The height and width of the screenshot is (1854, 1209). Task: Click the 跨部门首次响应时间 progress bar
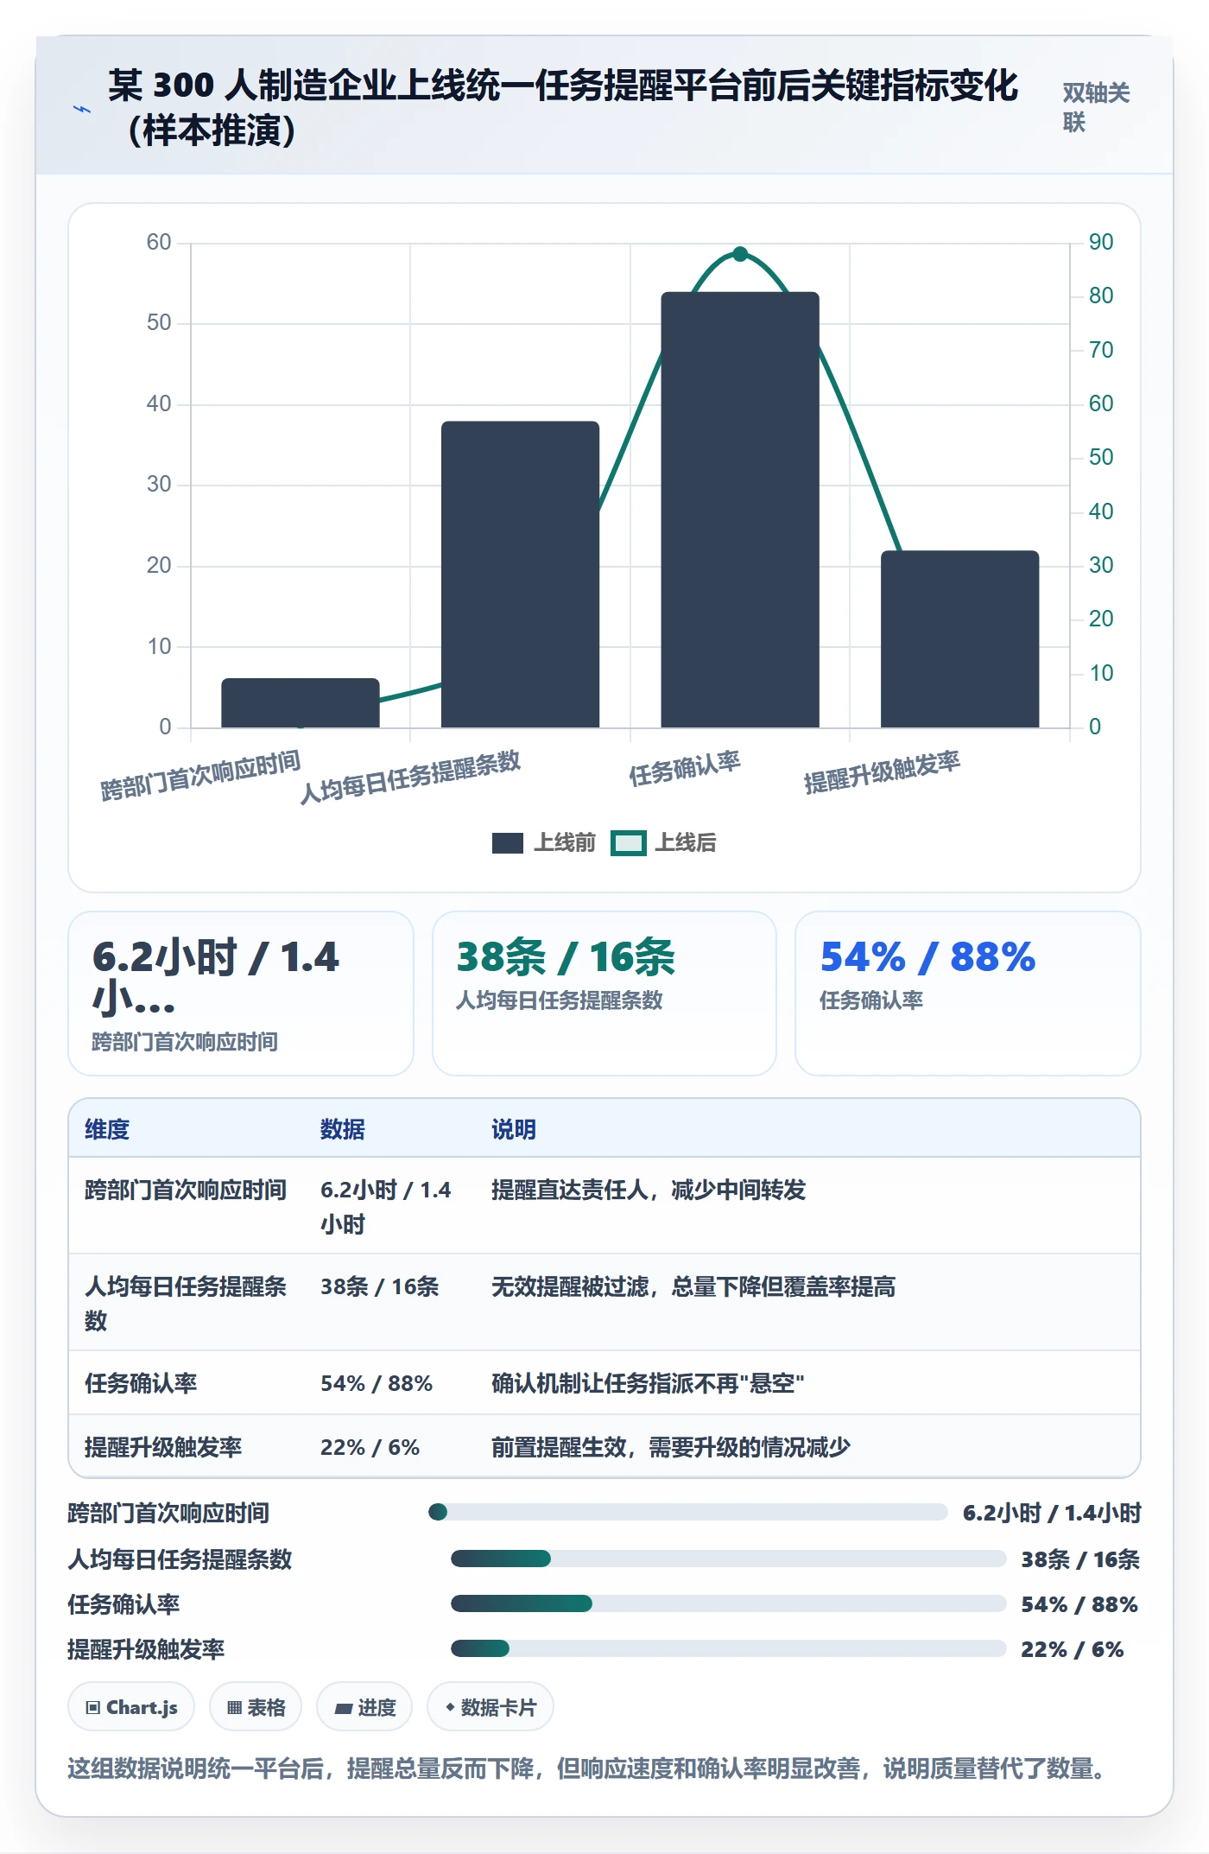click(x=688, y=1512)
